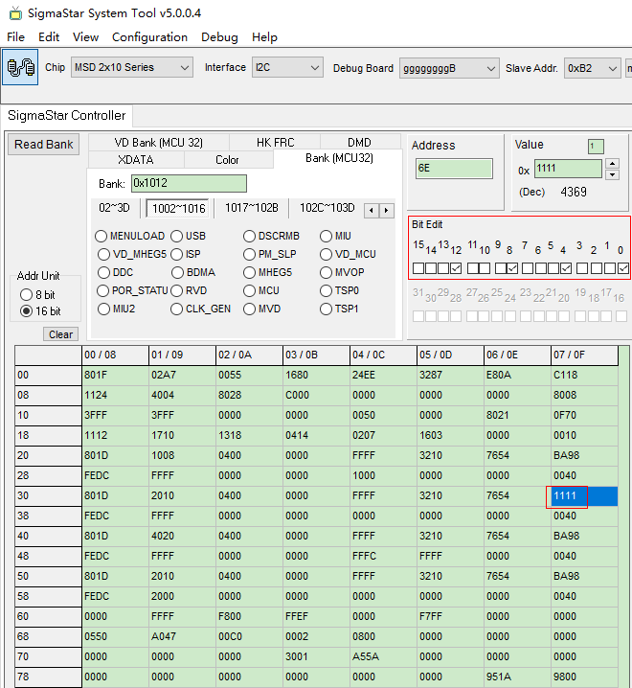Image resolution: width=632 pixels, height=688 pixels.
Task: Expand the Interface dropdown set to I2C
Action: [x=287, y=68]
